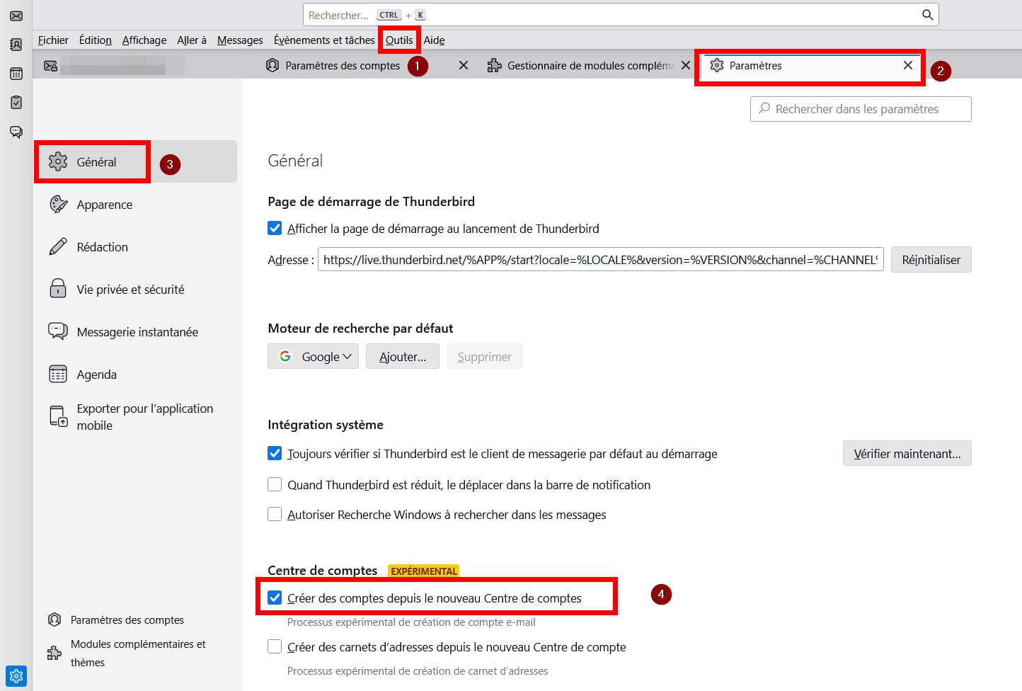
Task: Click the EXPÉRIMENTAL badge
Action: point(424,571)
